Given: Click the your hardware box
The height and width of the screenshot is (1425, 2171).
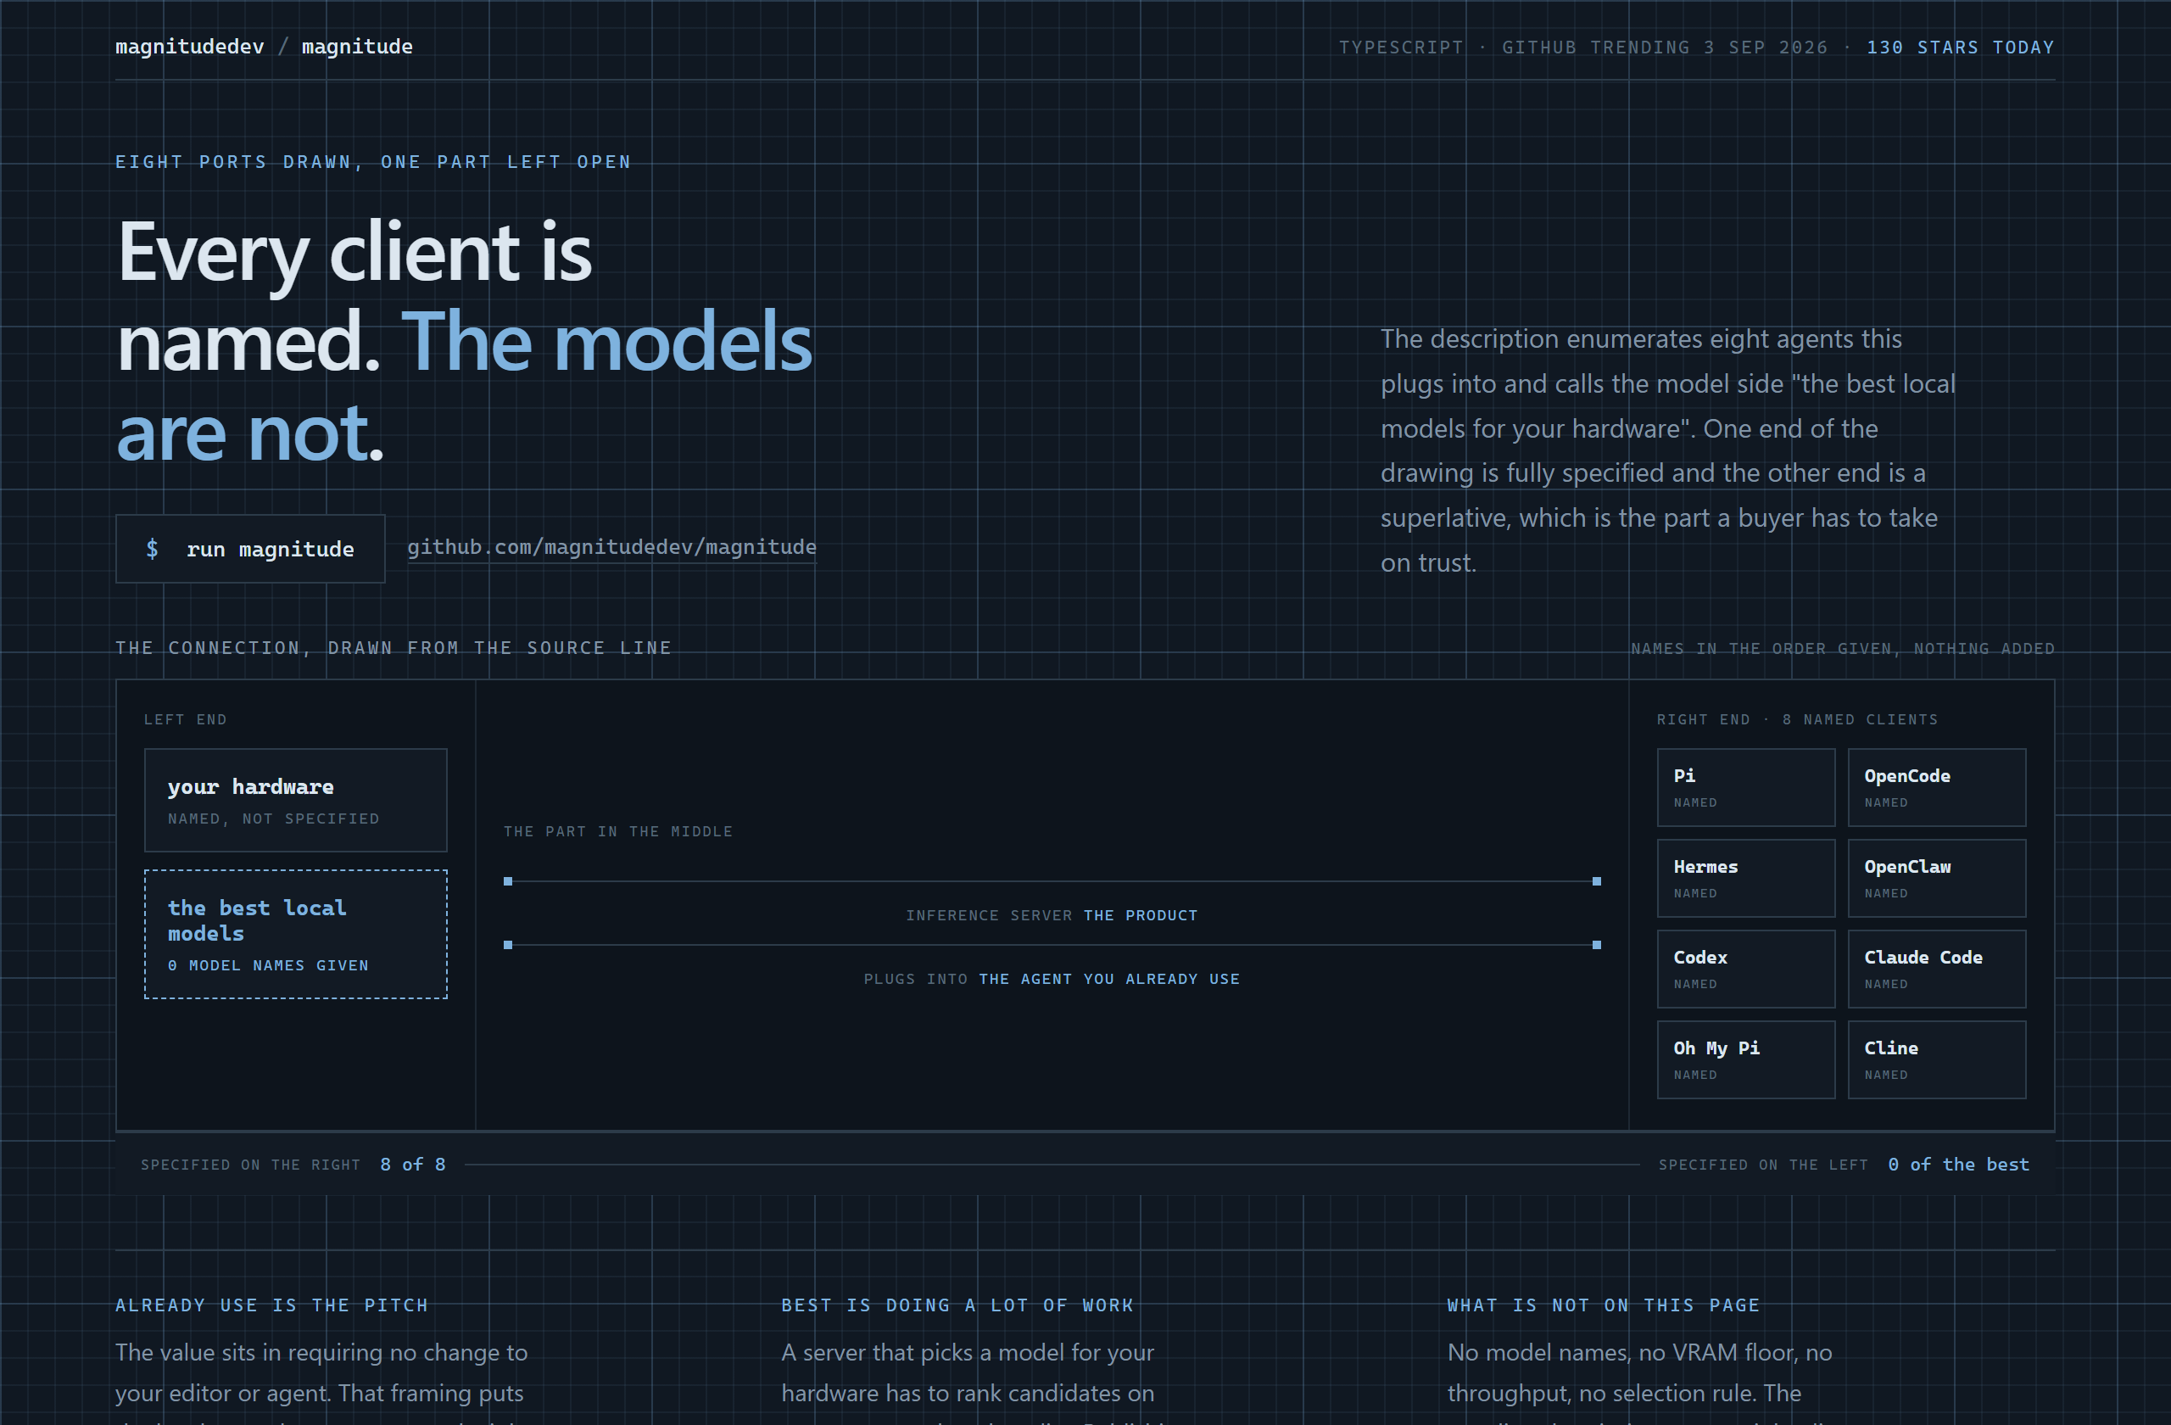Looking at the screenshot, I should (x=296, y=800).
